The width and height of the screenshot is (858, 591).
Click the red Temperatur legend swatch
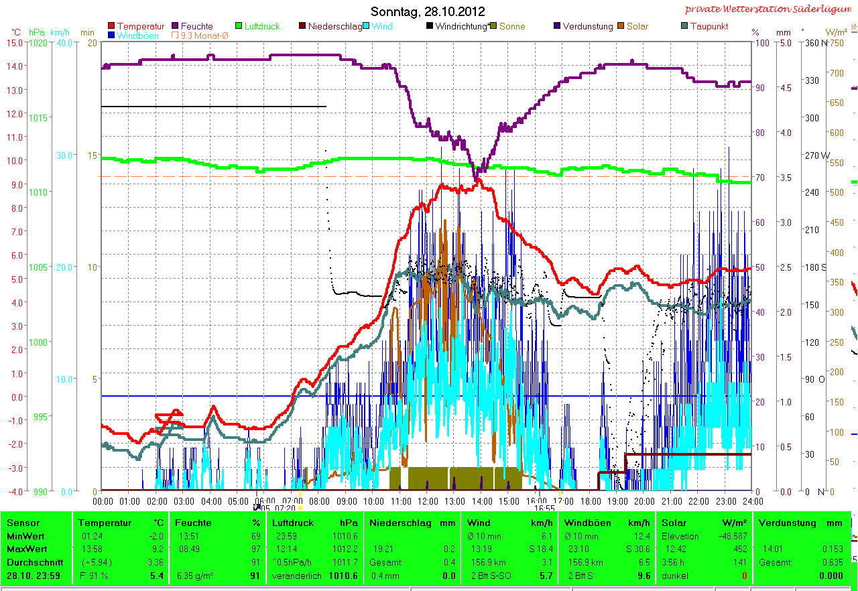[x=111, y=26]
